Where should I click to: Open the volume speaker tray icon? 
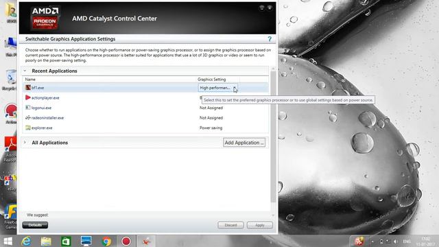click(395, 242)
